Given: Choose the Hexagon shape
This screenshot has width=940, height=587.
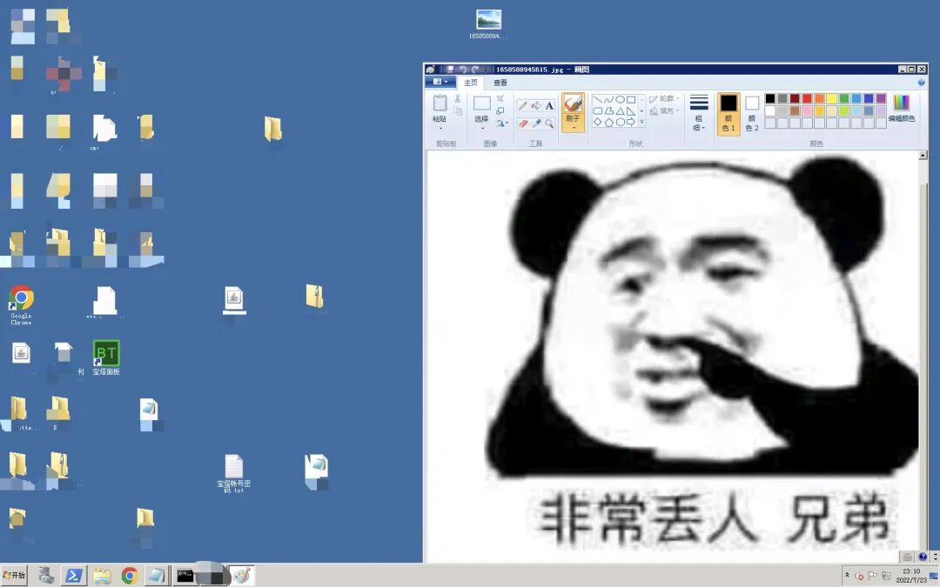Looking at the screenshot, I should coord(620,123).
